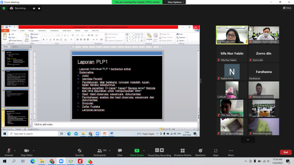Expand the View Options dropdown
This screenshot has width=294, height=165.
[176, 2]
